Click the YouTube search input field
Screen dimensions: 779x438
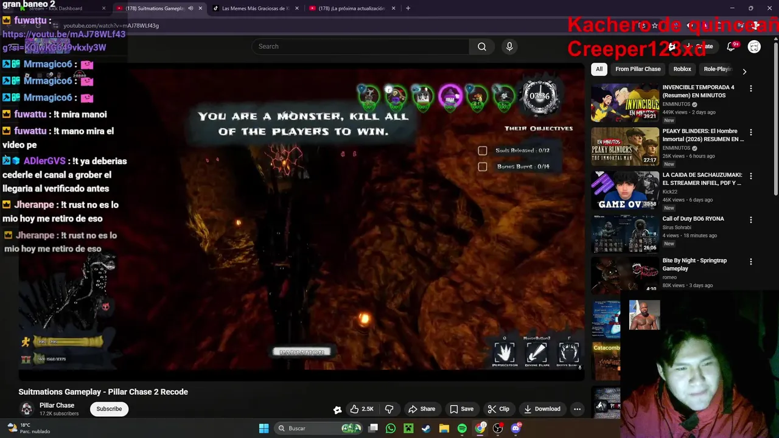[360, 46]
